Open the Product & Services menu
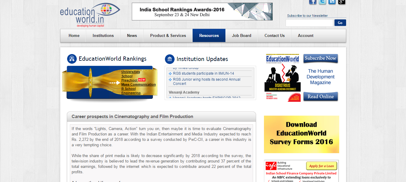 [x=168, y=35]
